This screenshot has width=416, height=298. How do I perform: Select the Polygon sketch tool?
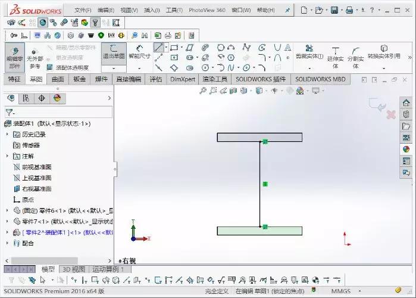pyautogui.click(x=231, y=58)
